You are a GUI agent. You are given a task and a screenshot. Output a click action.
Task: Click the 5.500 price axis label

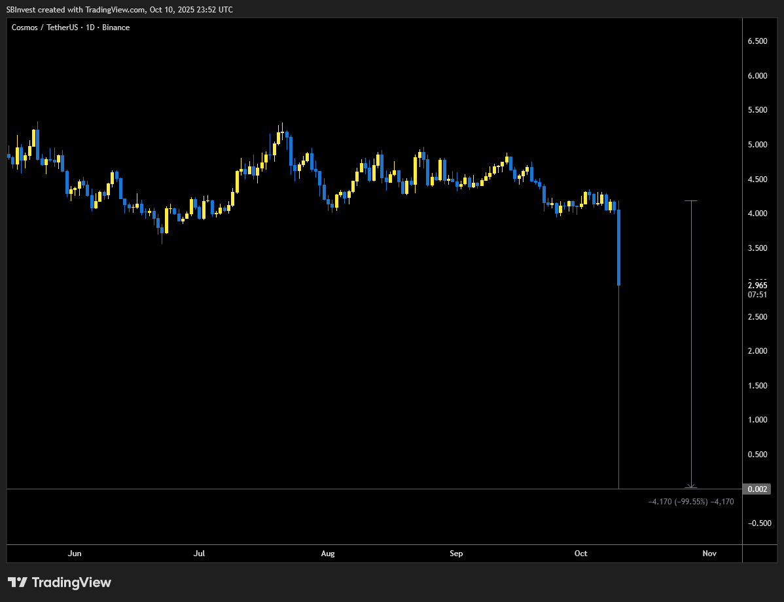(x=758, y=110)
